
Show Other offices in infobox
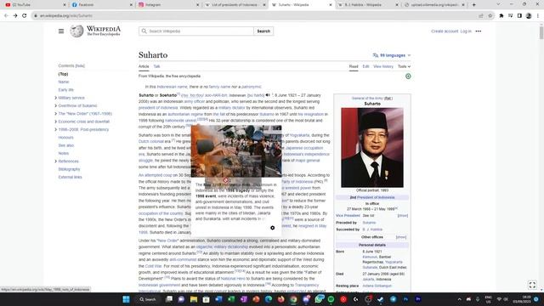point(400,237)
